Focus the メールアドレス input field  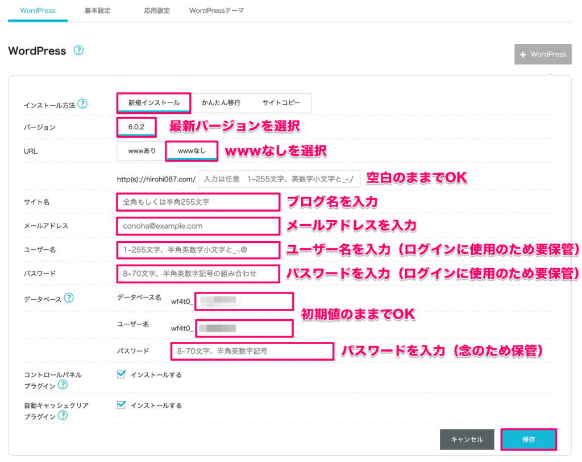click(198, 226)
